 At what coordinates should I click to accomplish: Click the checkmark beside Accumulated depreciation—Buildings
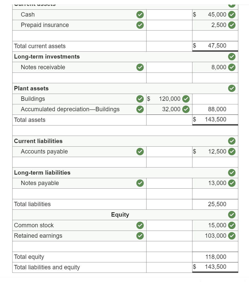[x=140, y=109]
